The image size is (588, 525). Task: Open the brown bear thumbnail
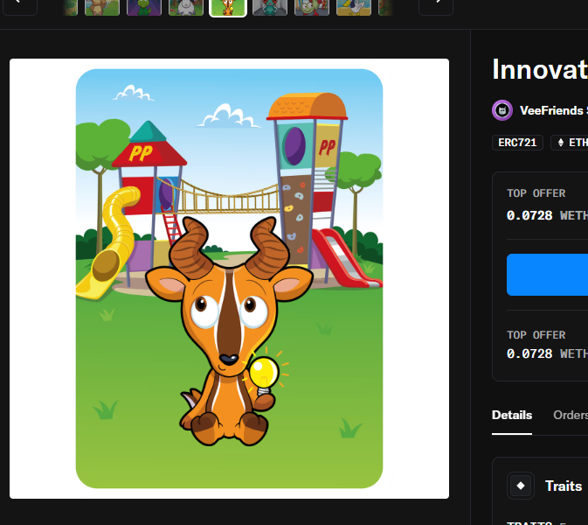102,7
